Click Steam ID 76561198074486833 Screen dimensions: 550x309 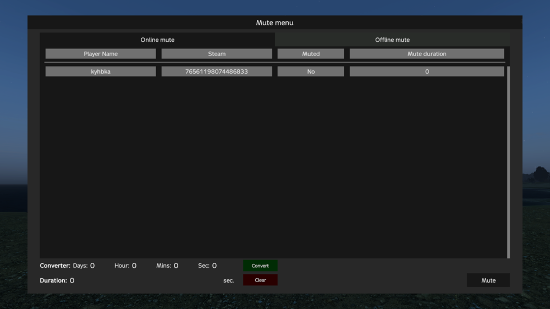[x=216, y=71]
